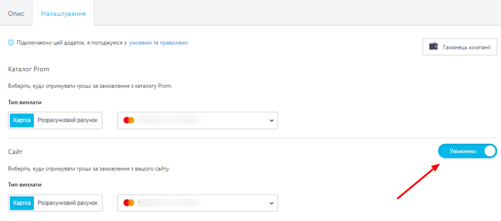Viewport: 501px width, 221px height.
Task: Select Картка payout type under Каталог Prom
Action: click(22, 120)
